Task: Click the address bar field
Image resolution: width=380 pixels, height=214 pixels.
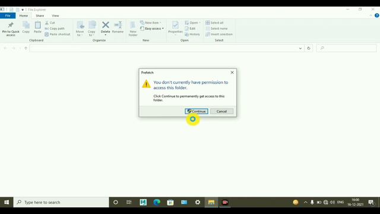Action: pyautogui.click(x=164, y=48)
